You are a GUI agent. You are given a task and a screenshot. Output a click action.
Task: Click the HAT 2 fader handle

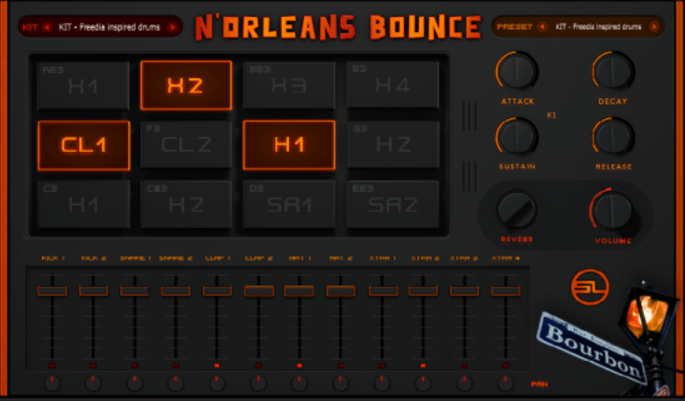click(x=341, y=291)
